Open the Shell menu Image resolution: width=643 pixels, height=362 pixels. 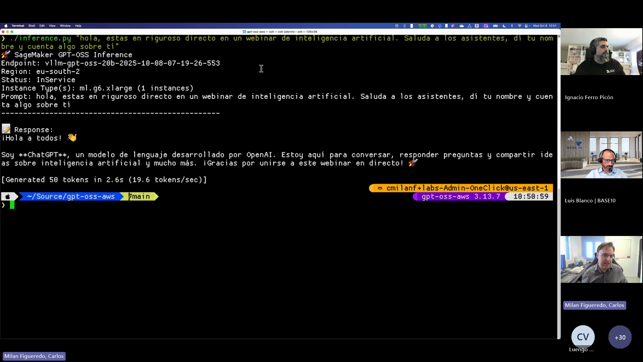coord(31,26)
